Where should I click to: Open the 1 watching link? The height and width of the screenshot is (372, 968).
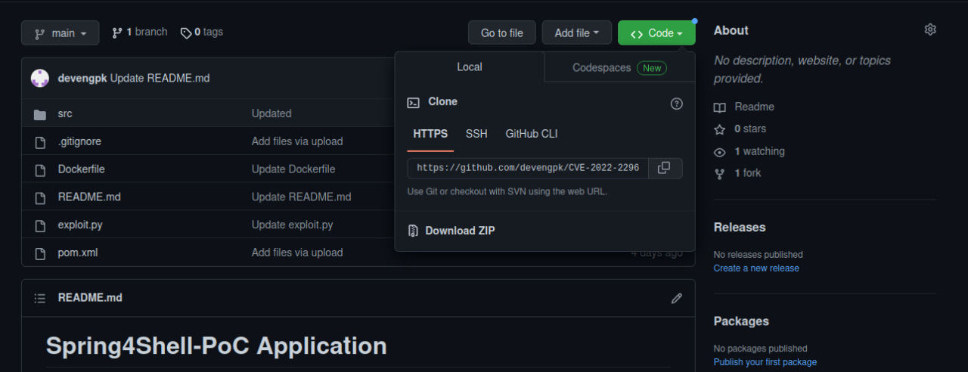pyautogui.click(x=759, y=151)
